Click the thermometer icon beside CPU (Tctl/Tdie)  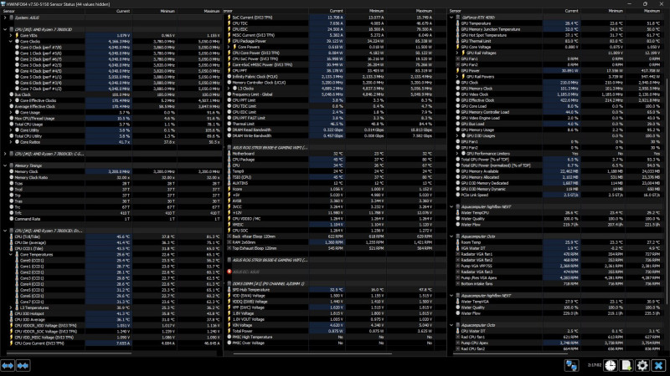pos(12,236)
